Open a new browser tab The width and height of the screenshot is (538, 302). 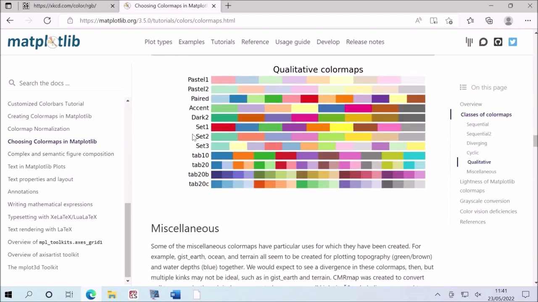tap(228, 6)
